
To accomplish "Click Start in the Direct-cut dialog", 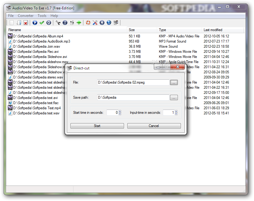I will (x=97, y=126).
